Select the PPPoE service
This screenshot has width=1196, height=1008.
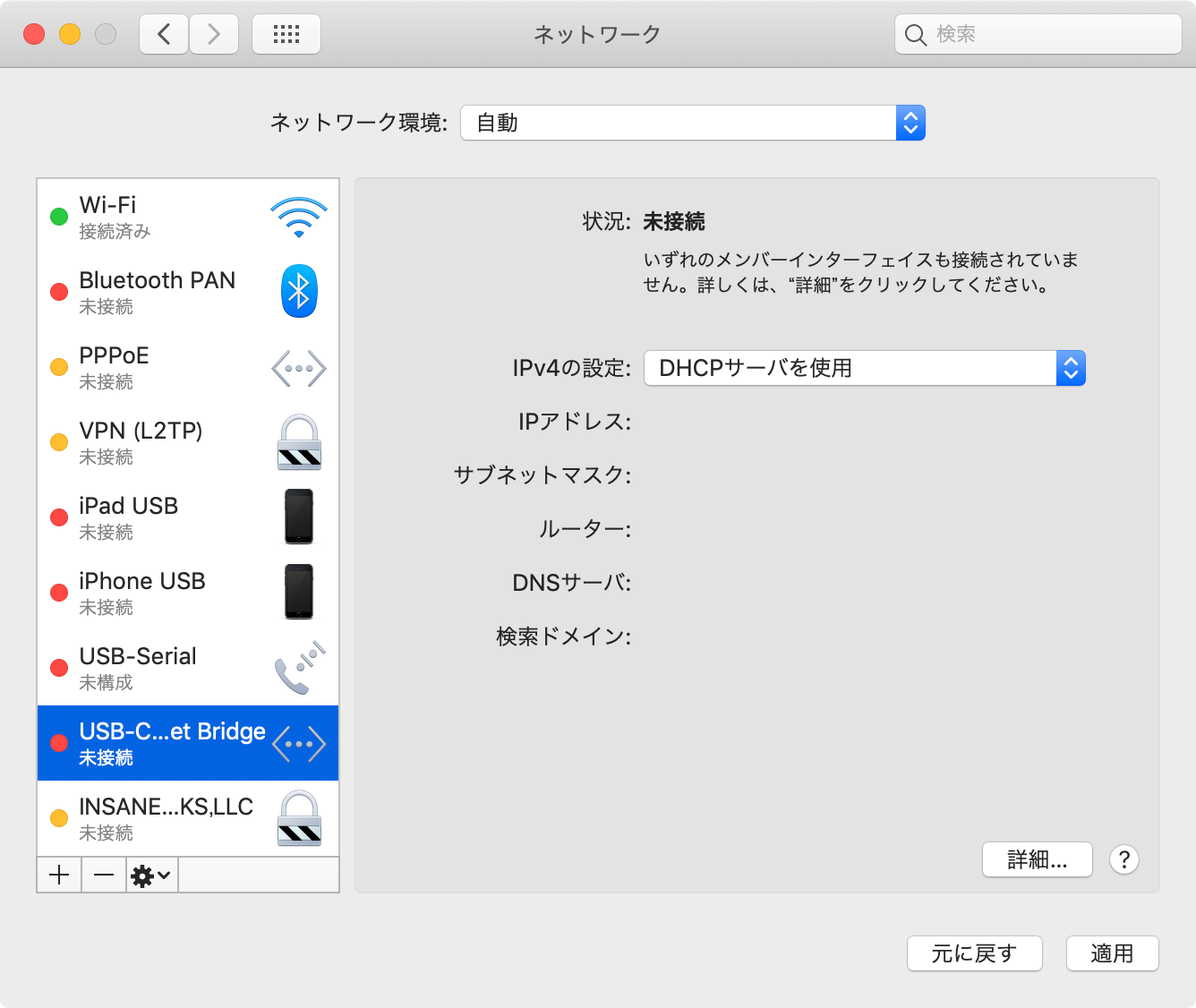pos(188,367)
